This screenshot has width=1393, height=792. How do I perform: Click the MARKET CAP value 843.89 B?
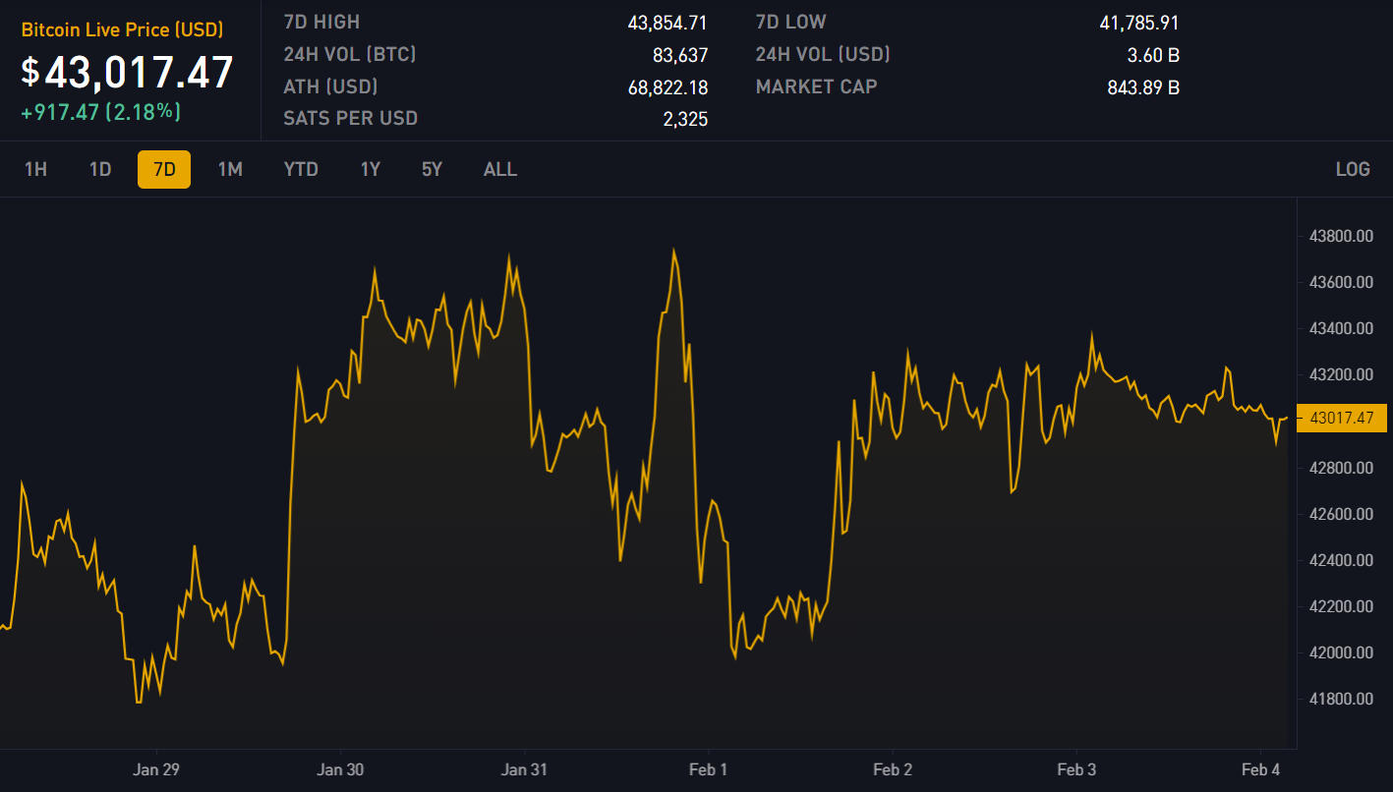tap(1143, 87)
